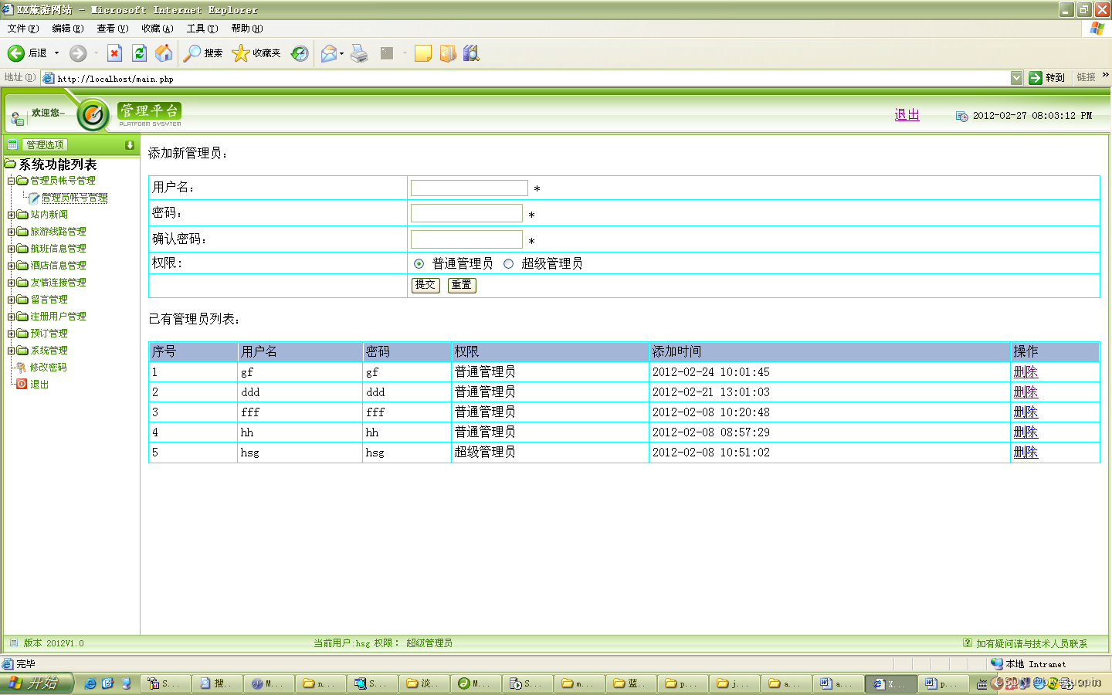The width and height of the screenshot is (1112, 695).
Task: Collapse the 管理员帐号管理 tree folder
Action: click(11, 181)
